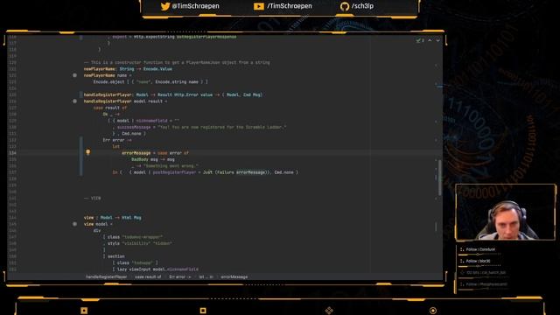560x315 pixels.
Task: Click 'BadBody msg -> msg' line
Action: (x=153, y=159)
